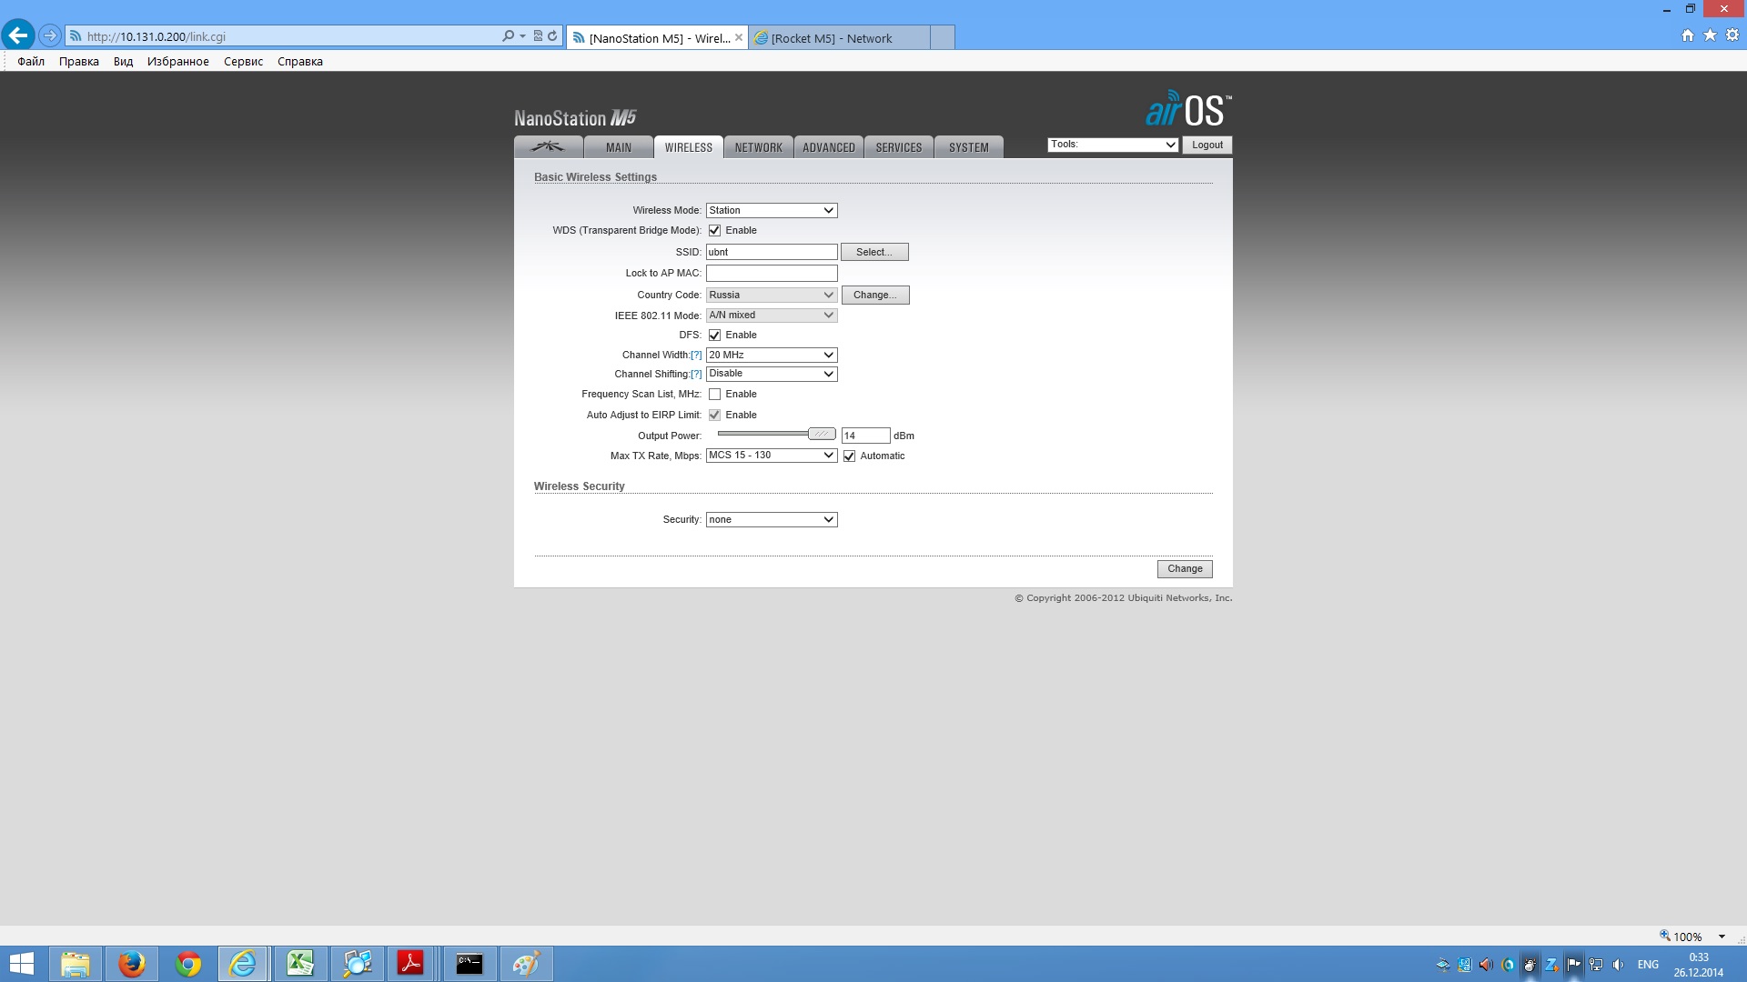Screen dimensions: 1747x982
Task: Click the search magnifier in address bar
Action: 508,36
